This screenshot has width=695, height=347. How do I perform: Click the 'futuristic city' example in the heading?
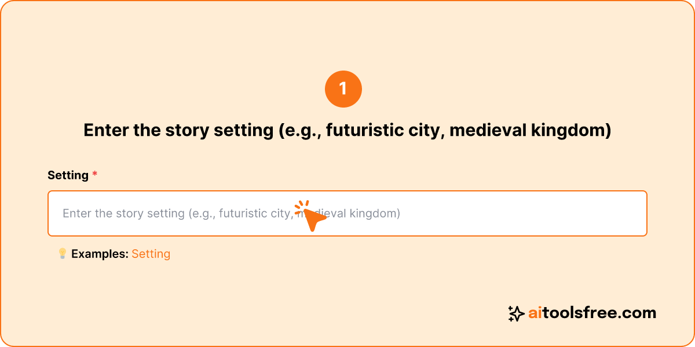[384, 130]
